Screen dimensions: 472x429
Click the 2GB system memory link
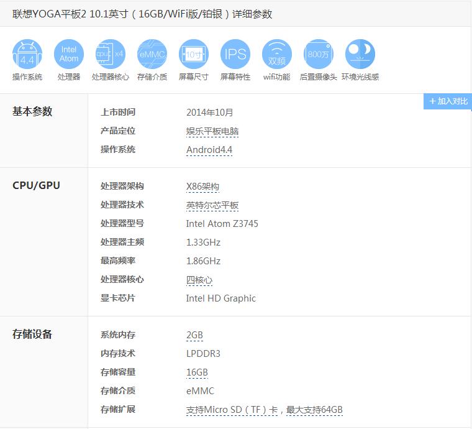194,335
